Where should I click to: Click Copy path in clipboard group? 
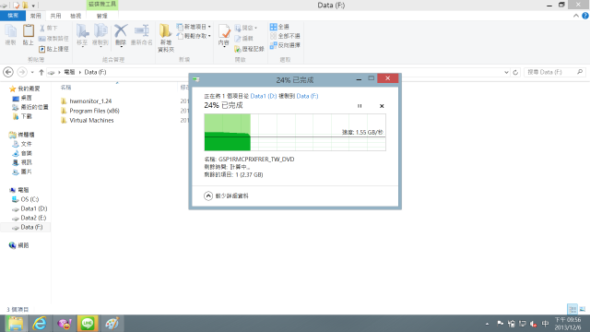point(53,39)
